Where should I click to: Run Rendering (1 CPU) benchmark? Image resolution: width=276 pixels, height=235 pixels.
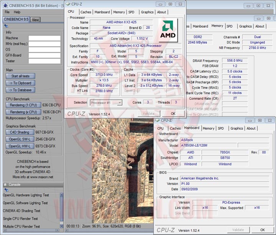point(23,105)
